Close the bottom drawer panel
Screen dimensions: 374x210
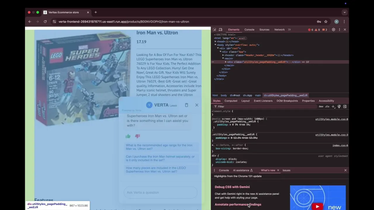[x=345, y=170]
